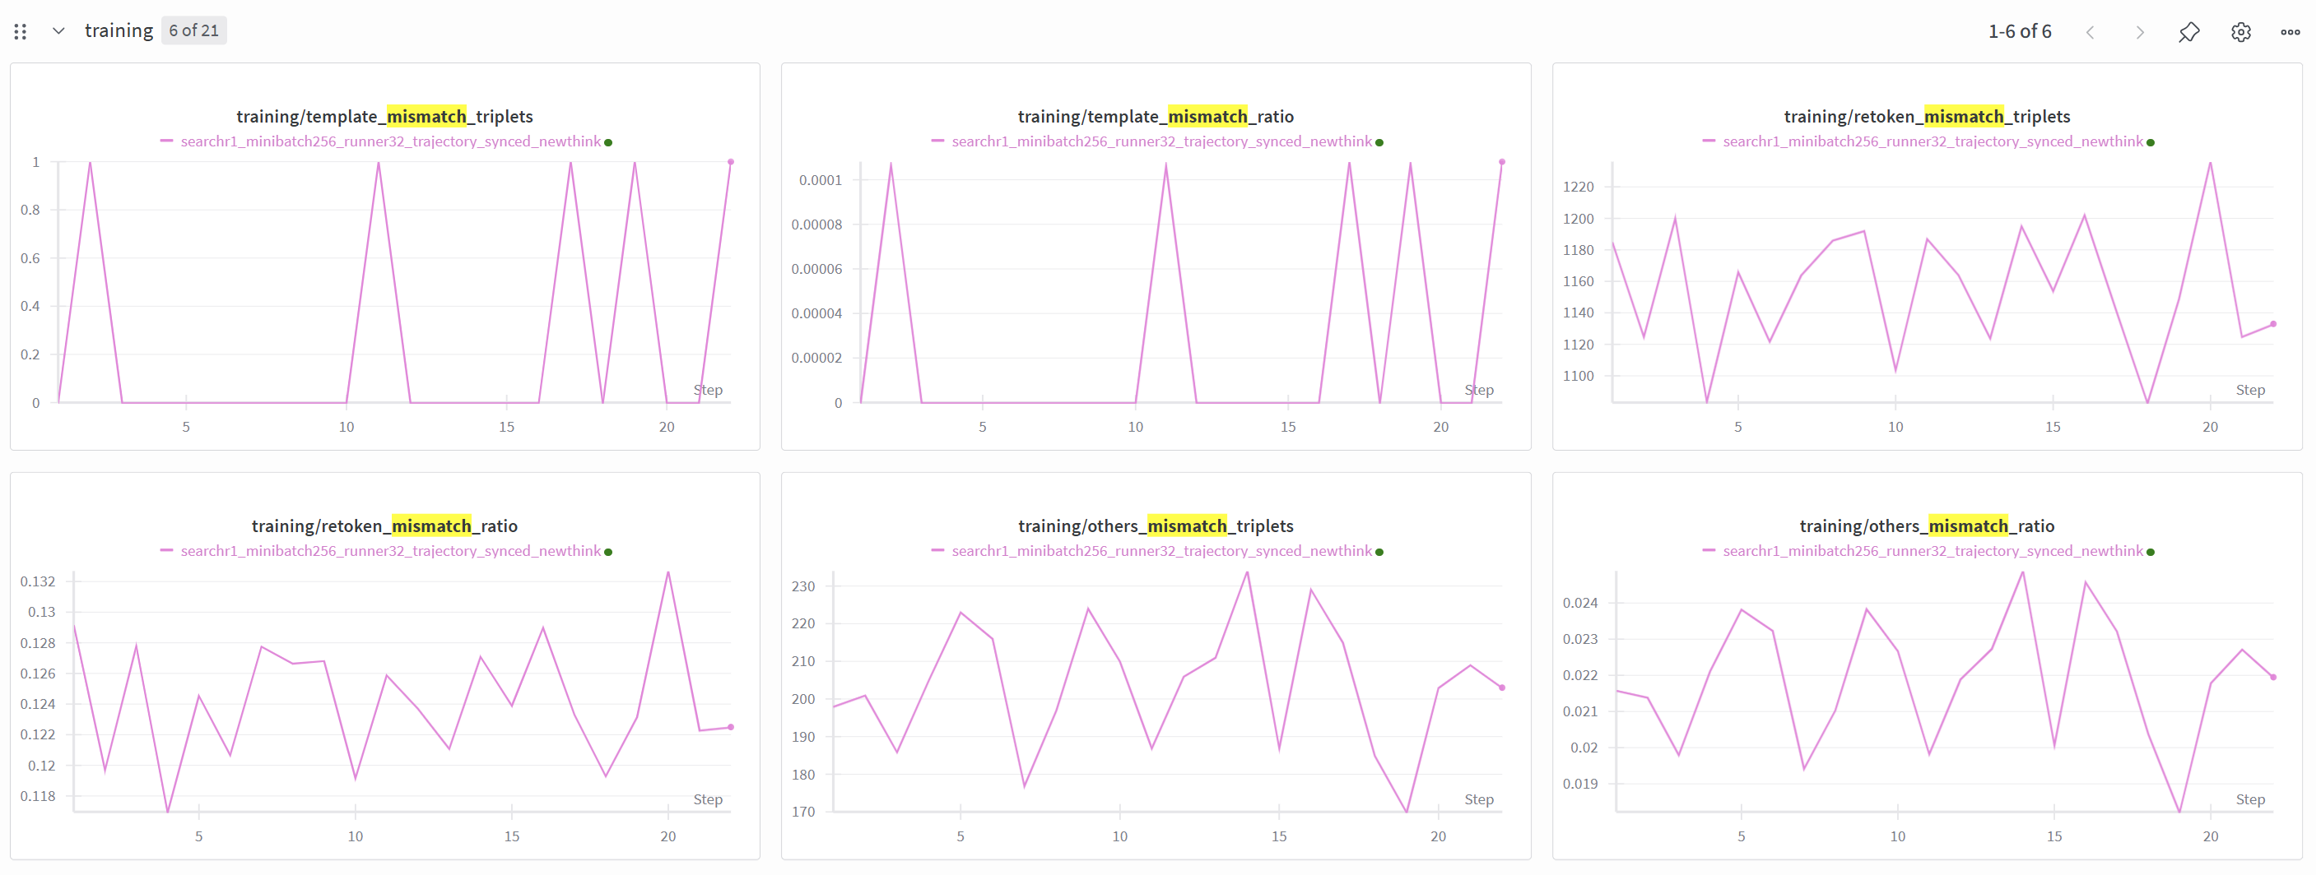
Task: Click green status dot in template_mismatch_ratio legend
Action: coord(1379,143)
